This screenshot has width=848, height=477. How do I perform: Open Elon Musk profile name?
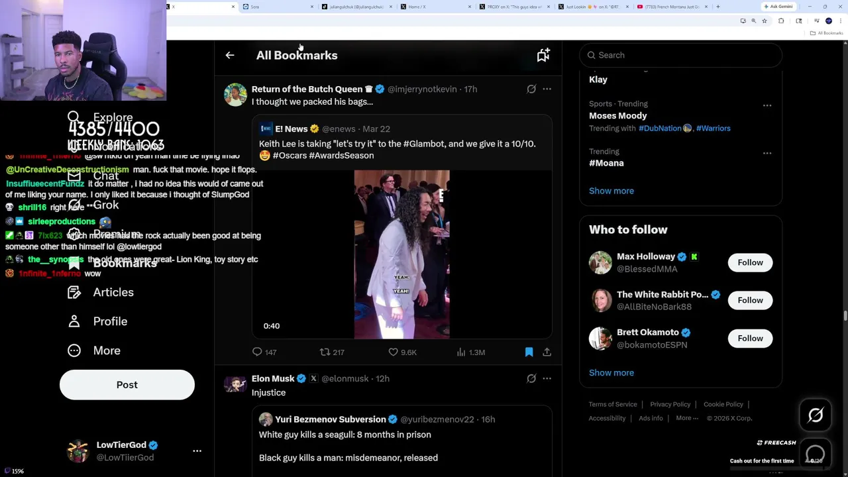tap(273, 379)
